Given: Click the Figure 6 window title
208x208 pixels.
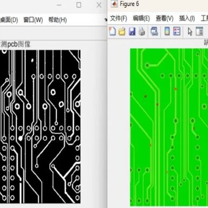Looking at the screenshot, I should (129, 4).
